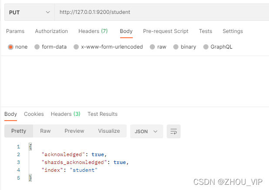This screenshot has width=269, height=190.
Task: Open the Settings tab
Action: (x=233, y=31)
